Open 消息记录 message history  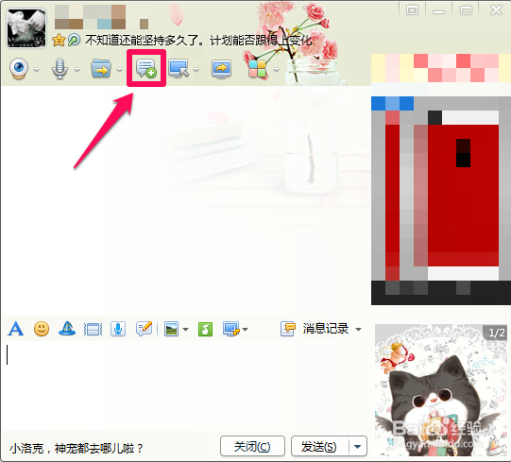[315, 329]
